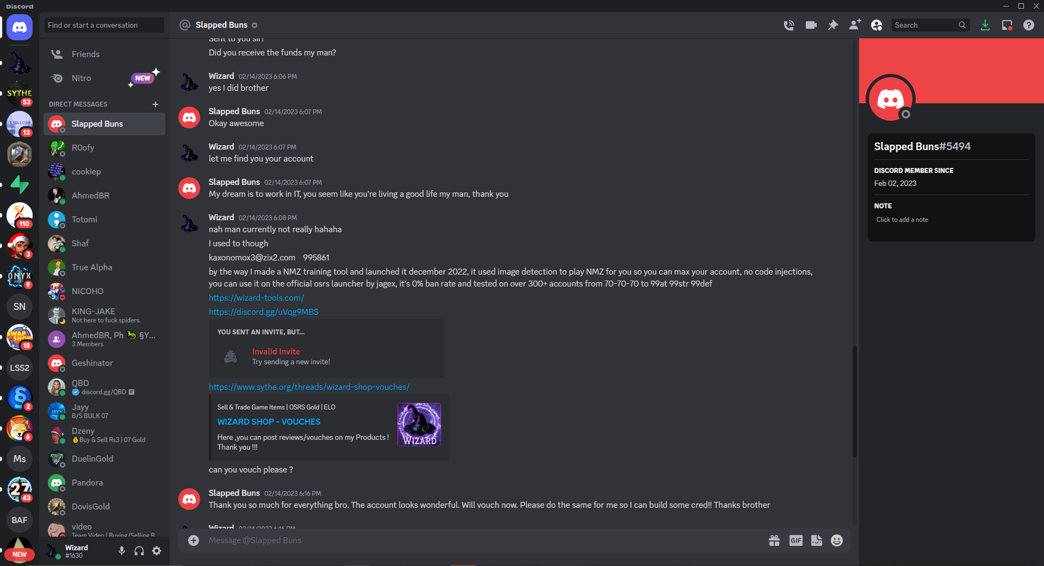Start a video call
1044x566 pixels.
click(x=811, y=25)
